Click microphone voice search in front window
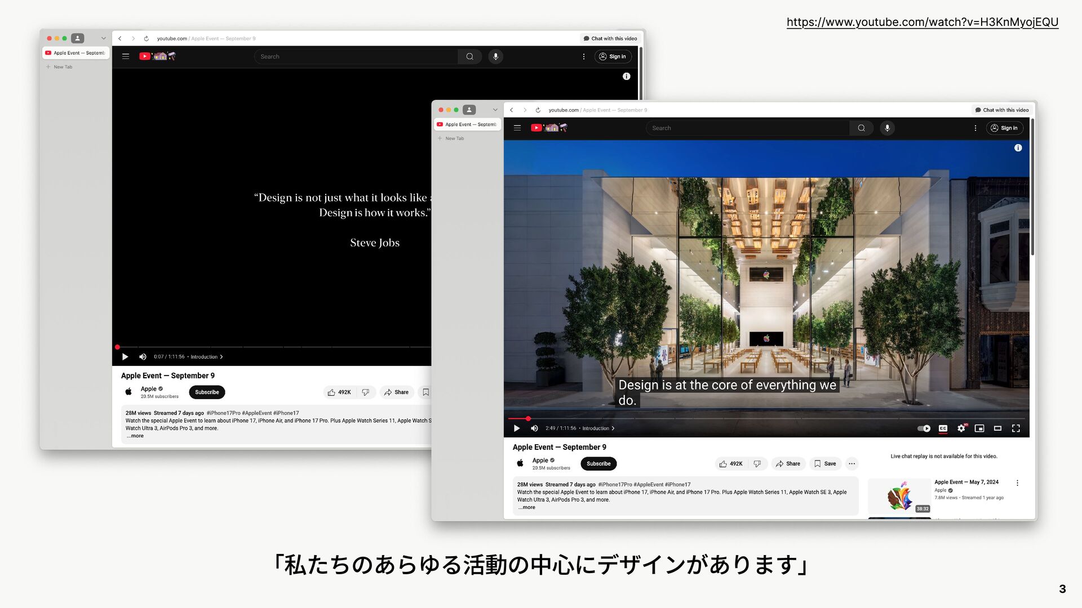The width and height of the screenshot is (1082, 608). coord(887,128)
